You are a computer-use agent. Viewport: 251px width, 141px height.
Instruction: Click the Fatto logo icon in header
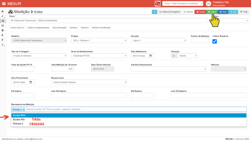158,4
